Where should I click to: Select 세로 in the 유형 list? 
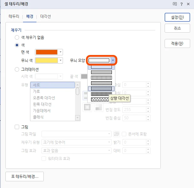pyautogui.click(x=53, y=85)
